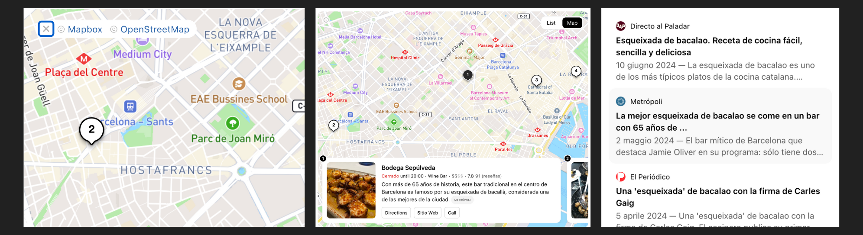Image resolution: width=863 pixels, height=235 pixels.
Task: Open the OpenStreetMap attribution link
Action: 150,29
